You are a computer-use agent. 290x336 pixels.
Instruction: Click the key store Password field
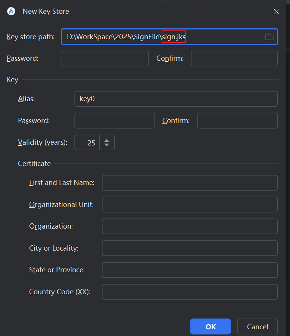pos(105,59)
